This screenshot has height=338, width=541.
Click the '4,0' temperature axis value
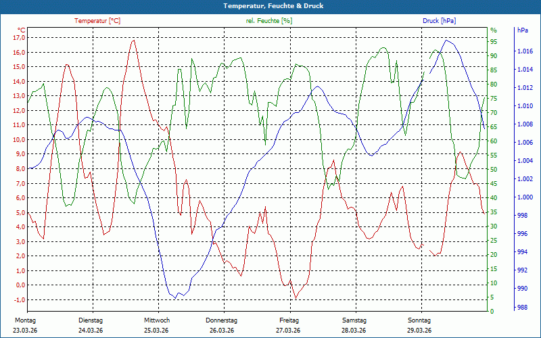click(20, 226)
